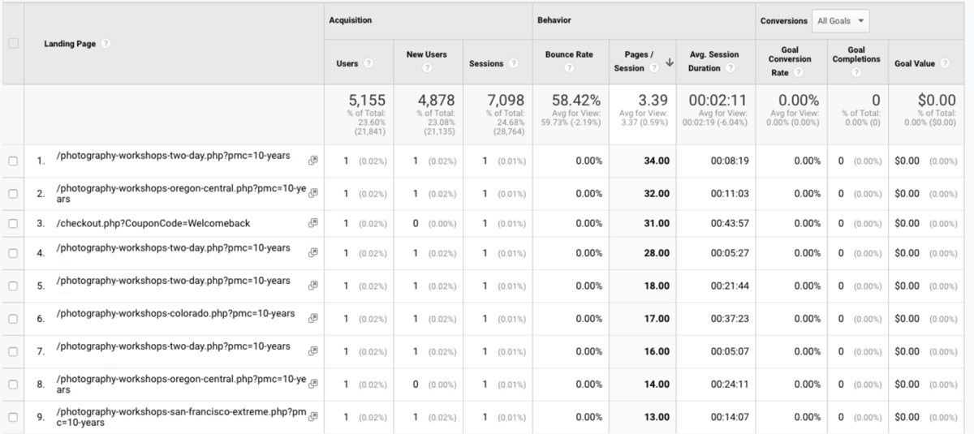Image resolution: width=974 pixels, height=434 pixels.
Task: Tick the colorado workshop row checkbox
Action: click(x=13, y=319)
